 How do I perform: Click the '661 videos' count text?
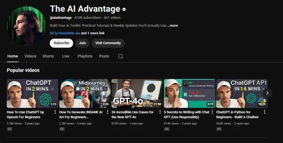(x=112, y=18)
